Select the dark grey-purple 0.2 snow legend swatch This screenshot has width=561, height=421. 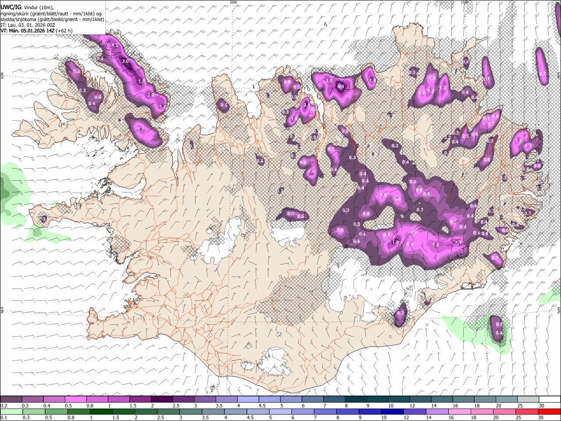(x=11, y=400)
